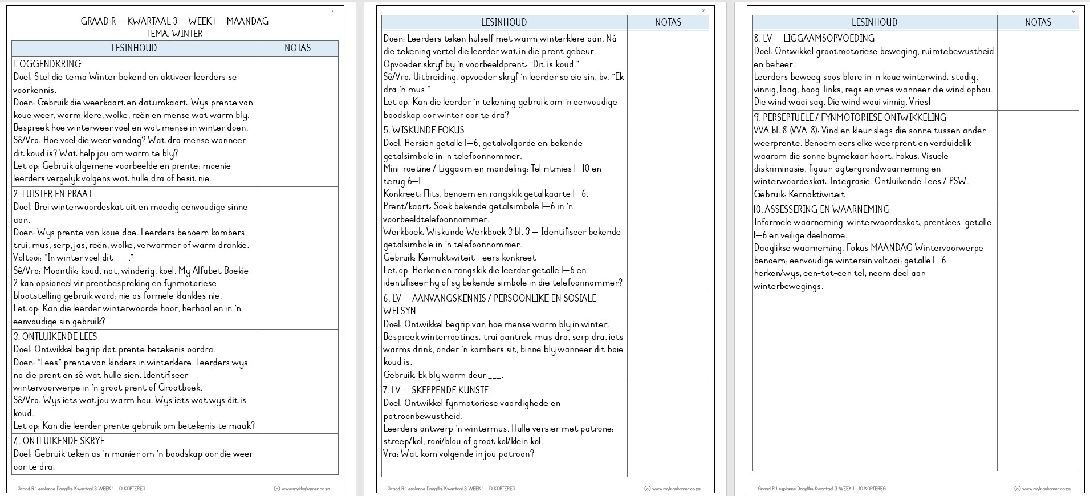
Task: Click '9. PERSEPTUELE / FYNMOTORIESE ONTWIKKELING' heading
Action: (x=850, y=117)
